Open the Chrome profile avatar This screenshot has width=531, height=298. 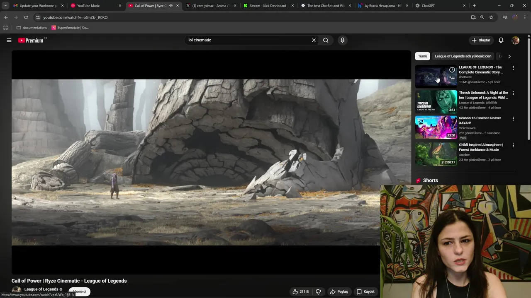(515, 17)
